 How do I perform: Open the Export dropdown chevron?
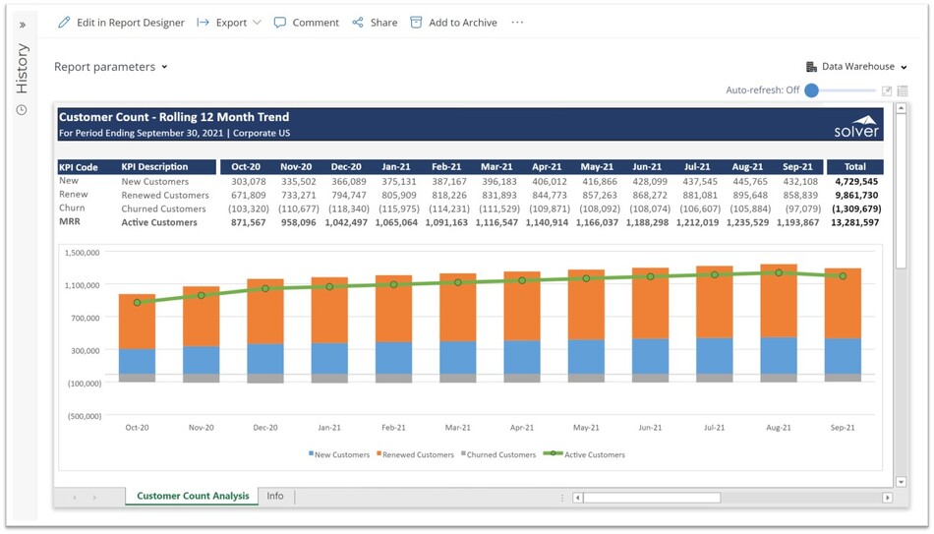(x=257, y=23)
